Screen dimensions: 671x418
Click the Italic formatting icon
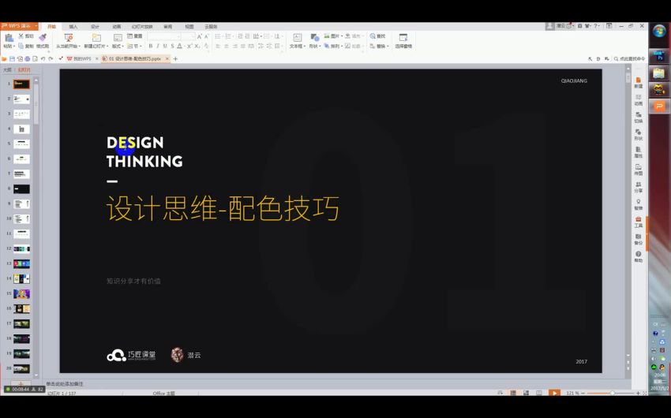pyautogui.click(x=157, y=47)
